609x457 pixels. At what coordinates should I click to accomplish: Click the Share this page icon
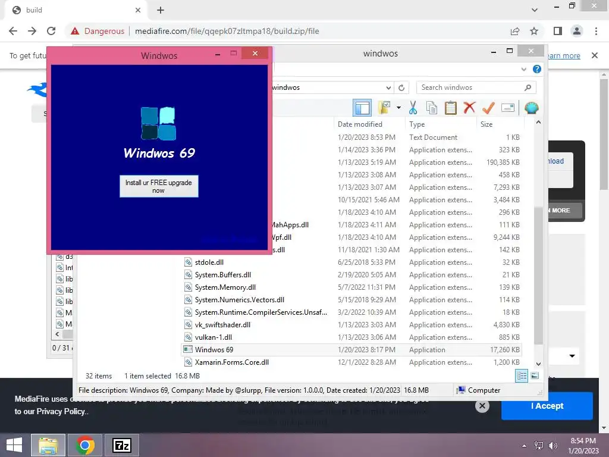click(515, 31)
